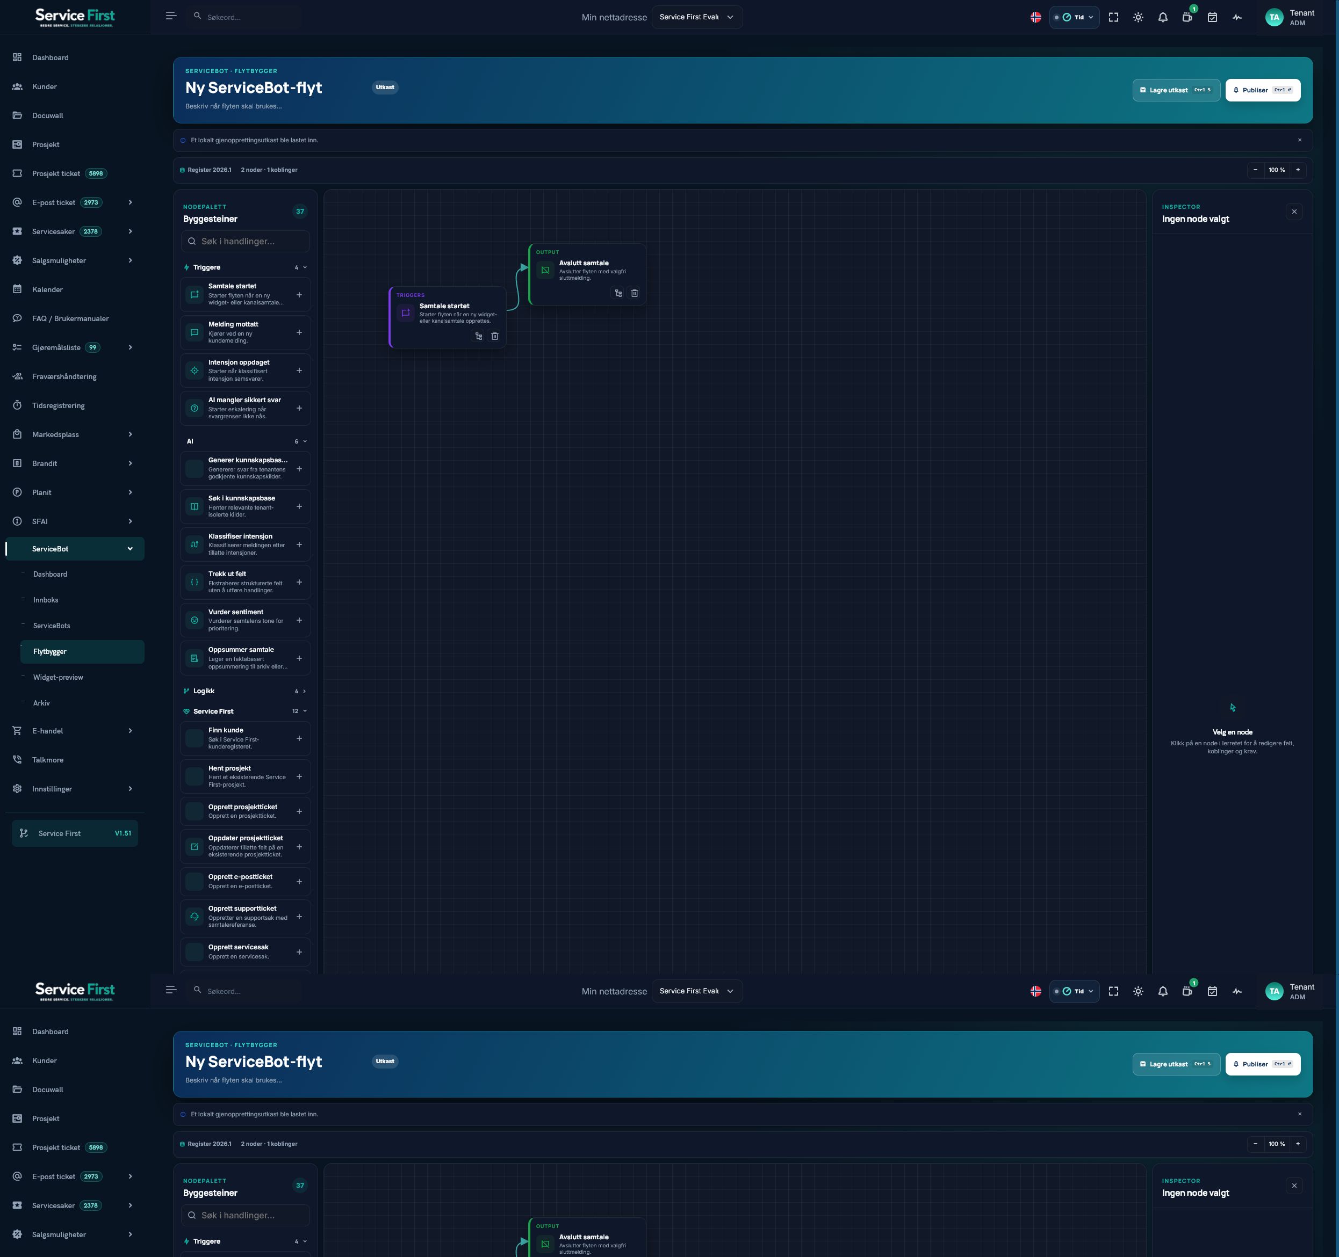Viewport: 1339px width, 1257px height.
Task: Open Tidsregistrering via its stopwatch icon
Action: (18, 405)
